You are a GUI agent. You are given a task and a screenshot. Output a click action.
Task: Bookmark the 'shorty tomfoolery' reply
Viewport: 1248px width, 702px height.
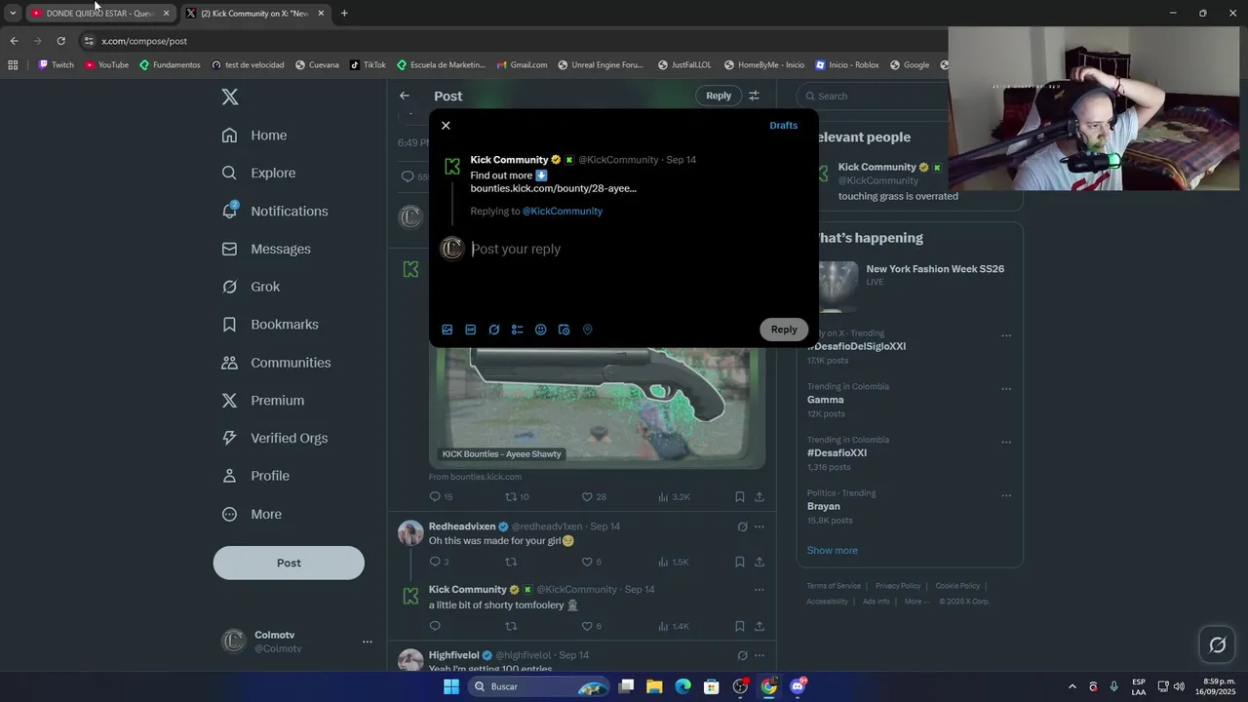[740, 626]
